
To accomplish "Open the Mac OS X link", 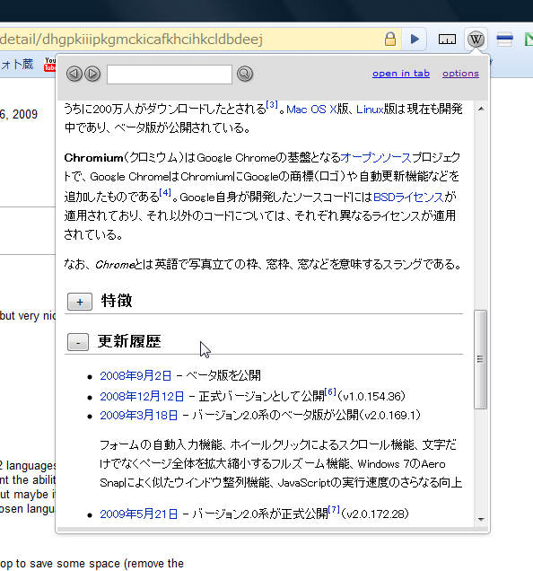I will [311, 110].
